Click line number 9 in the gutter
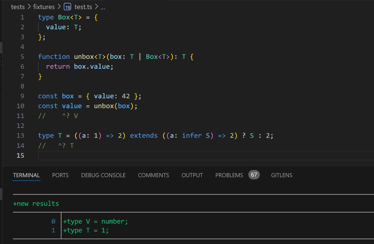 (22, 96)
